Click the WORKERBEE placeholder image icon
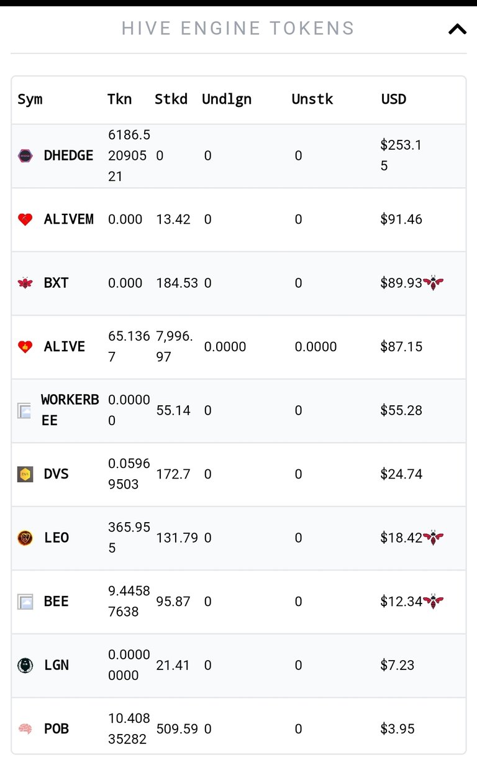Image resolution: width=477 pixels, height=762 pixels. [x=24, y=410]
